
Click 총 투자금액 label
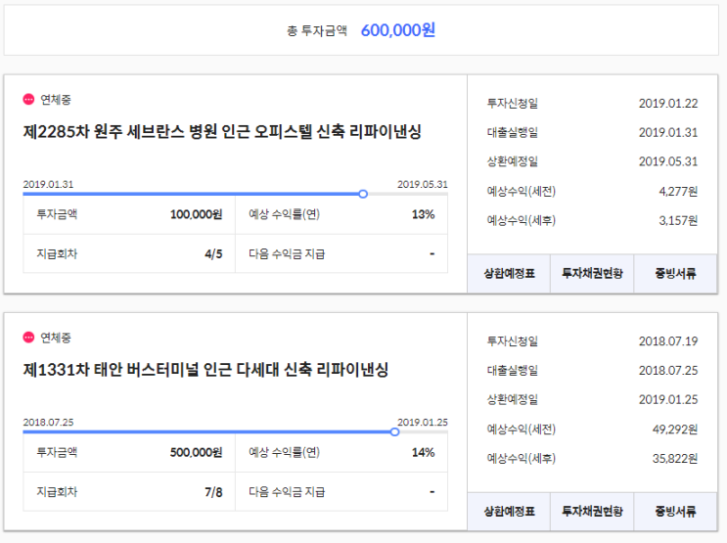[x=317, y=30]
